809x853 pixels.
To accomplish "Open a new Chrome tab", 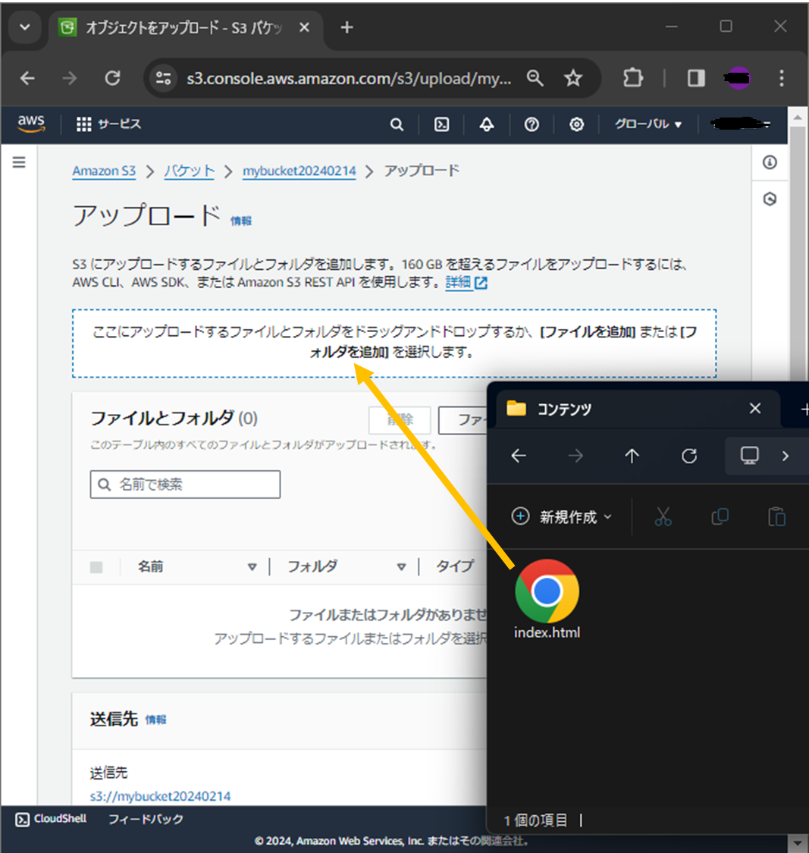I will (346, 27).
